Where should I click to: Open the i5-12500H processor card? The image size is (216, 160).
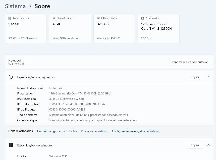(x=159, y=28)
